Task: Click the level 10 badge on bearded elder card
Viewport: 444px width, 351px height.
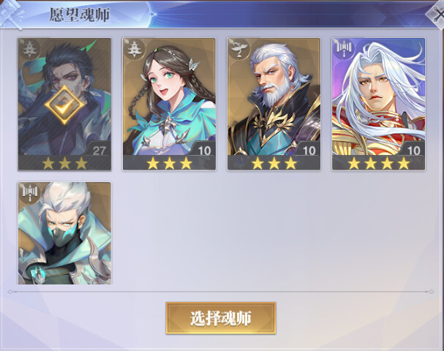Action: pos(309,150)
